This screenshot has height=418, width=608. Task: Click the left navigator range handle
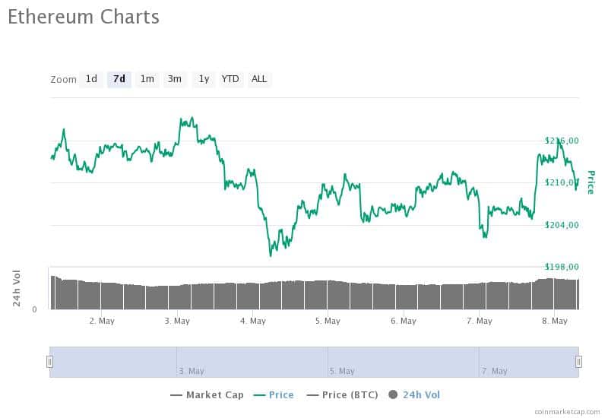point(49,362)
